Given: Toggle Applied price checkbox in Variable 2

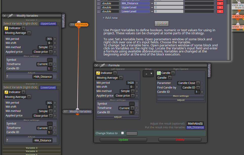Looking at the screenshot, I should pos(55,115).
